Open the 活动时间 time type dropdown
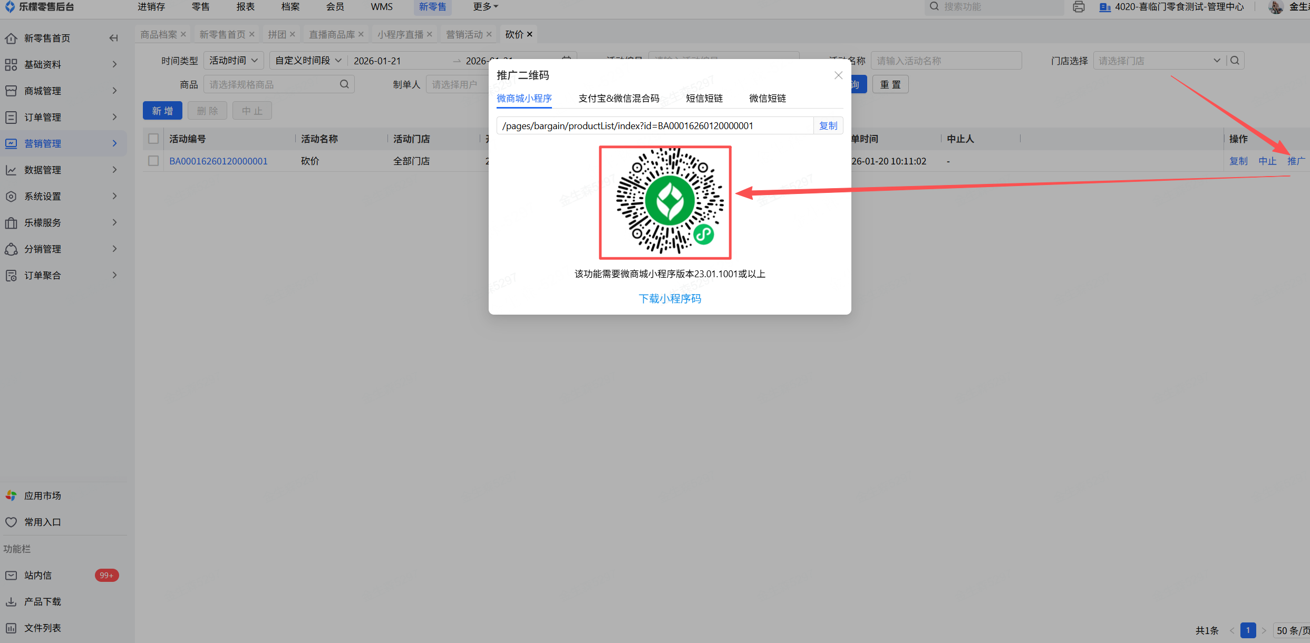This screenshot has height=643, width=1310. click(x=233, y=61)
